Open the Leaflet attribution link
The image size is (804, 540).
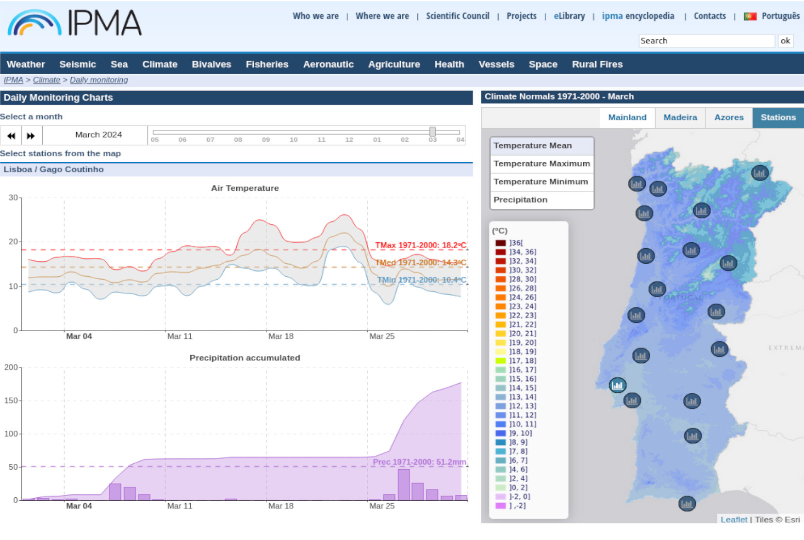pyautogui.click(x=734, y=520)
